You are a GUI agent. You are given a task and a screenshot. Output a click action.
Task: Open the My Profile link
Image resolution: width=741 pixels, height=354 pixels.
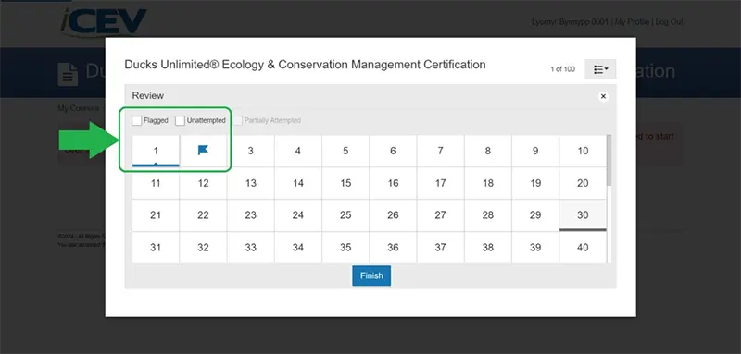pyautogui.click(x=633, y=22)
